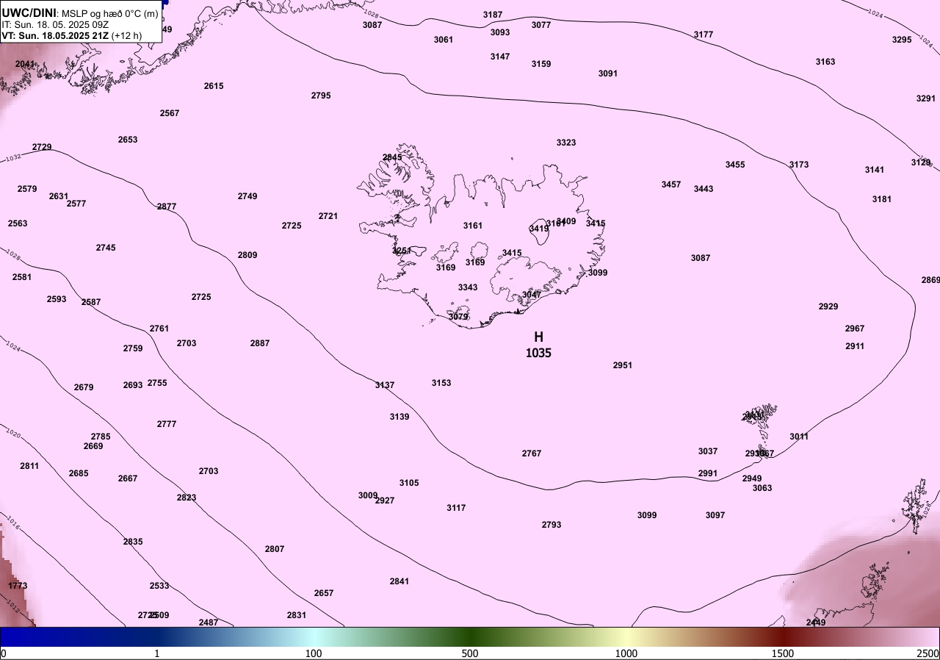Click the 3137 height value
Image resolution: width=940 pixels, height=660 pixels.
pos(385,385)
